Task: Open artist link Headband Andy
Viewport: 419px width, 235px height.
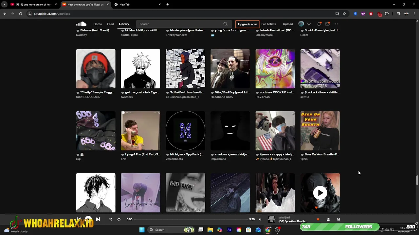Action: (222, 97)
